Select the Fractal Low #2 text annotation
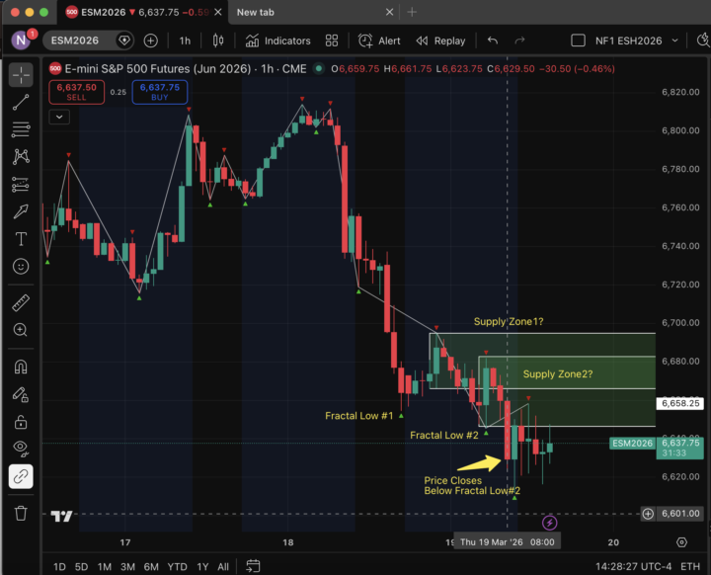The width and height of the screenshot is (711, 575). click(444, 436)
